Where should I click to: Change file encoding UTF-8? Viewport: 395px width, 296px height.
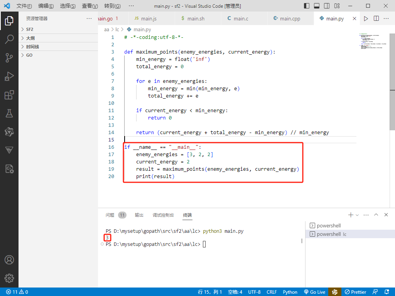pyautogui.click(x=254, y=292)
